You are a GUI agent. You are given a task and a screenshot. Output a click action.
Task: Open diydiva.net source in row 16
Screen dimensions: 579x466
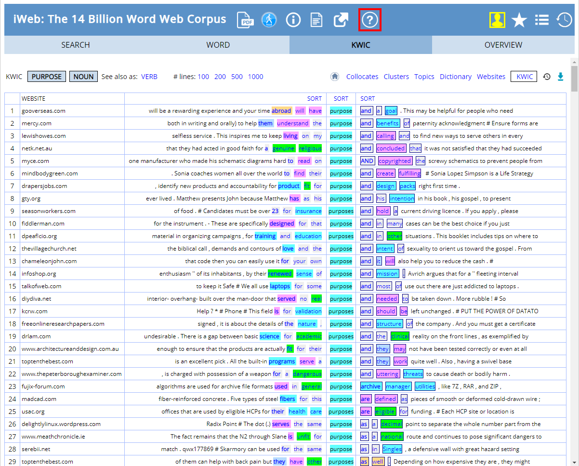coord(36,299)
